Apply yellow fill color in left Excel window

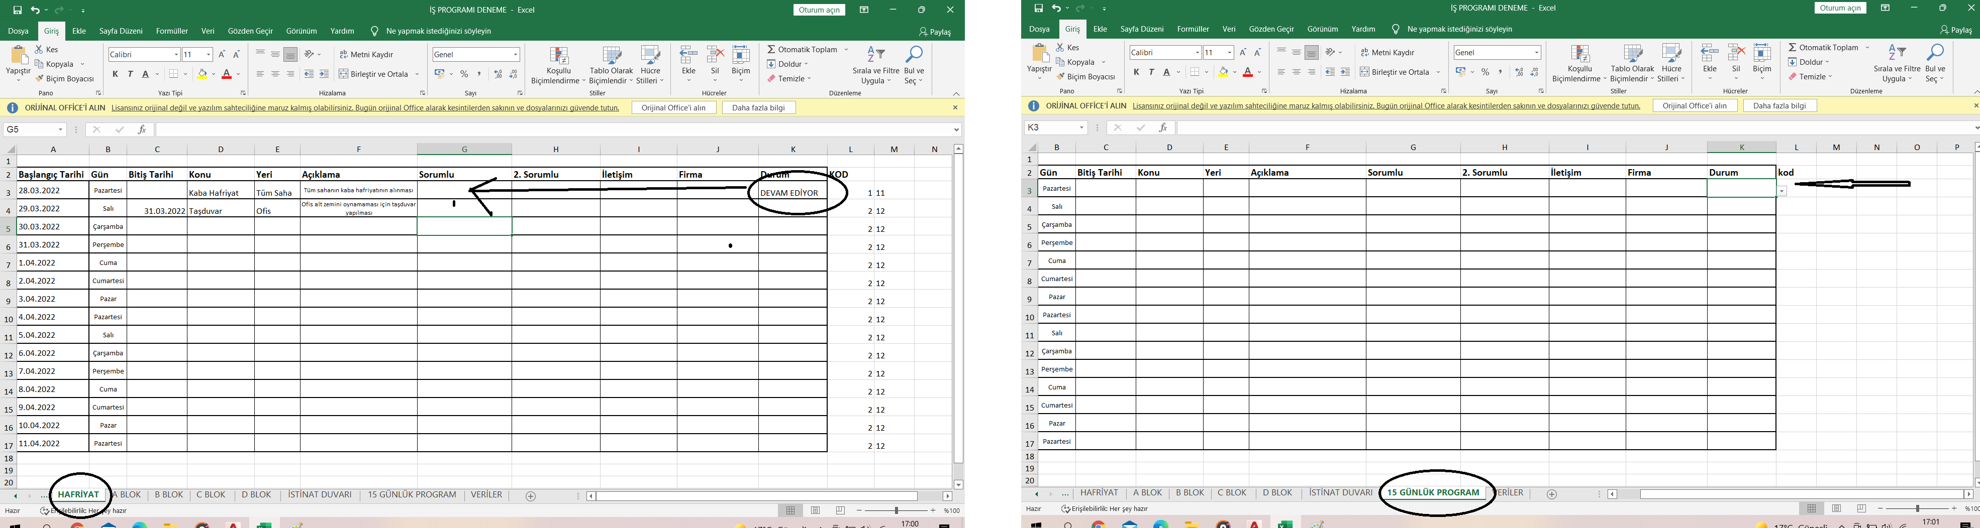[x=202, y=74]
